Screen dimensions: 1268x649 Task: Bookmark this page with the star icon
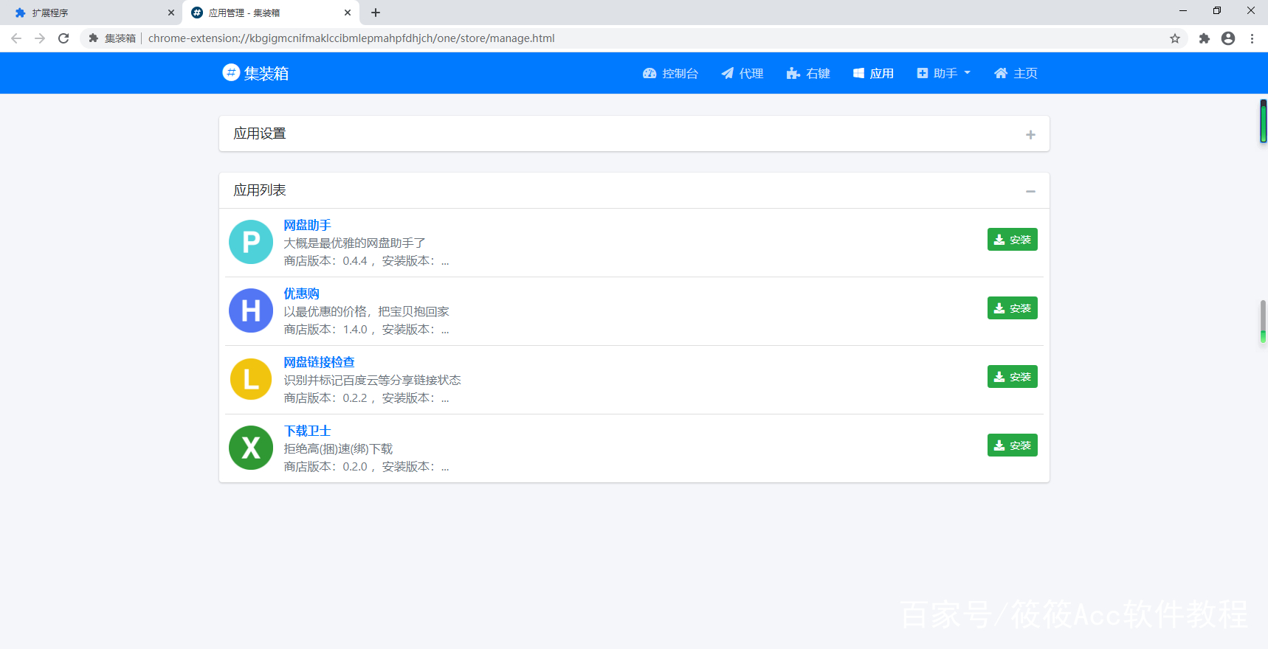coord(1175,38)
